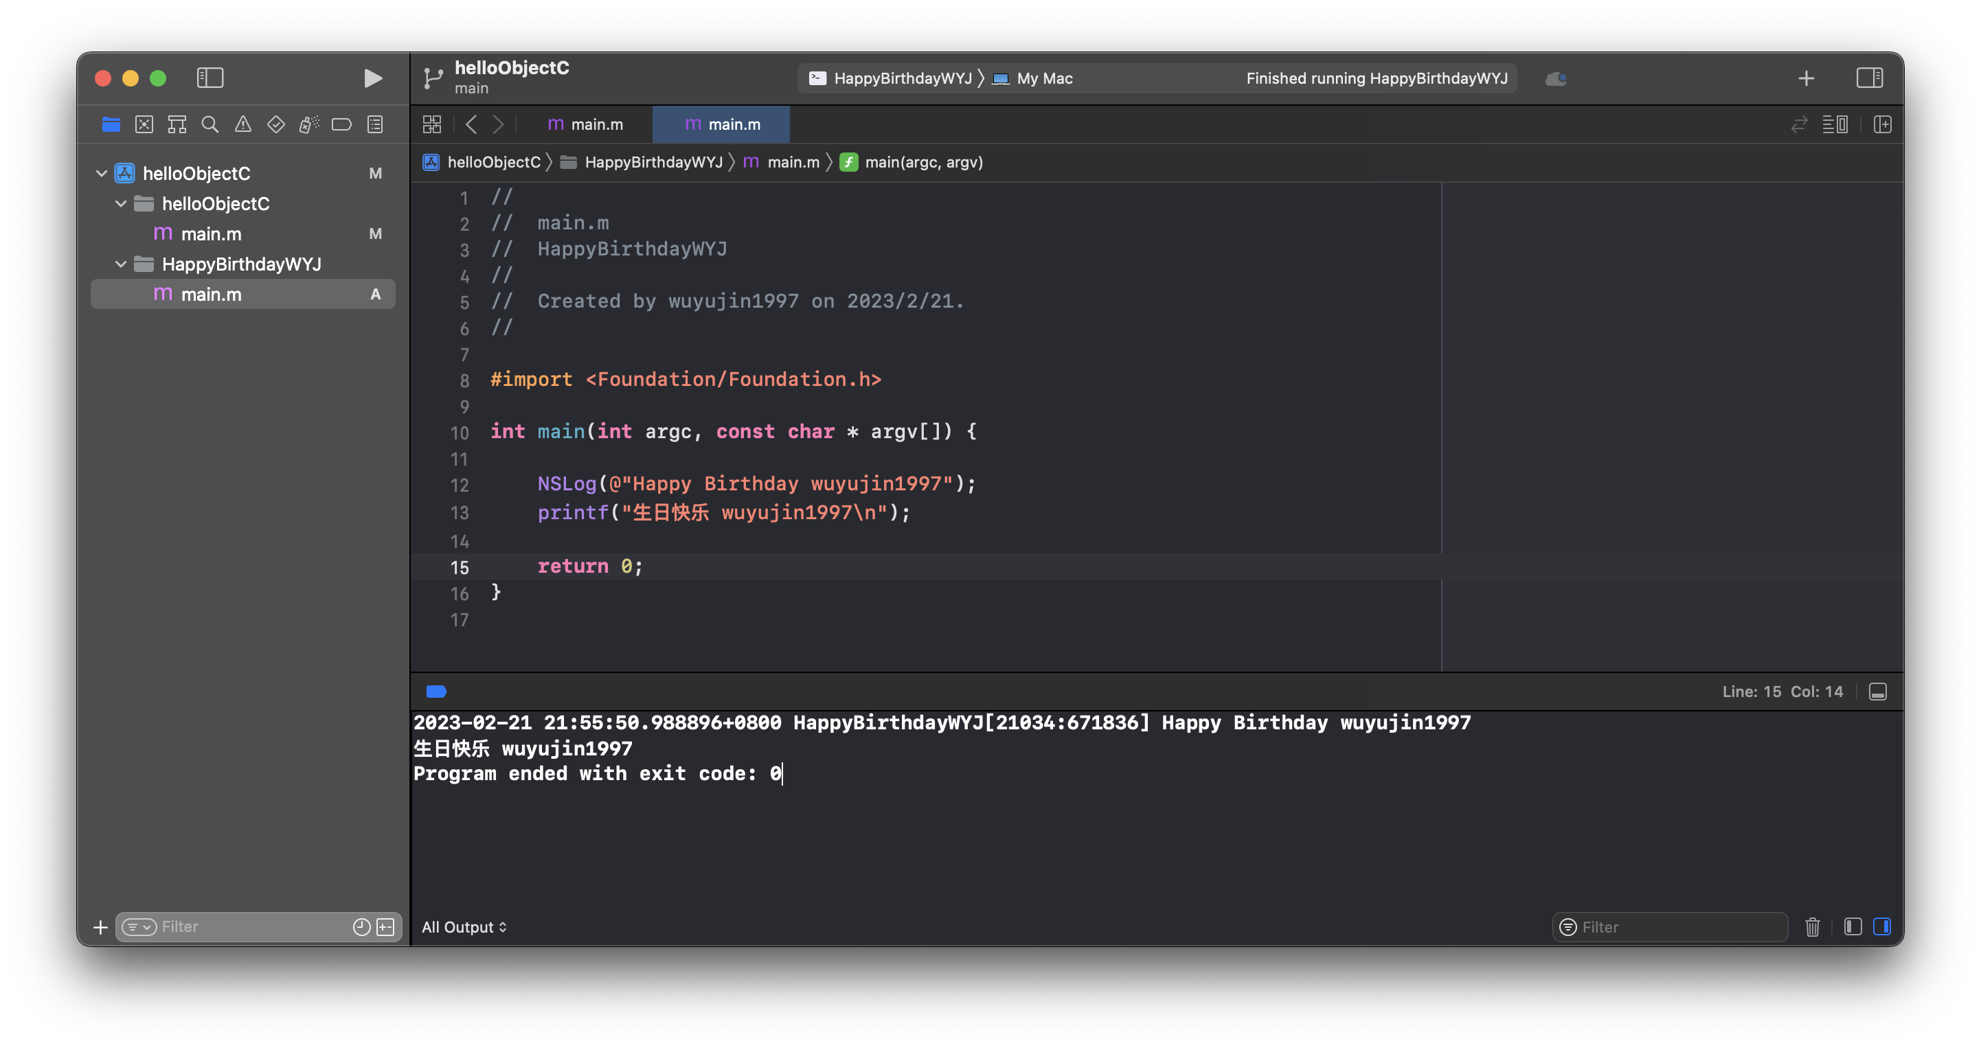Screen dimensions: 1981x1048
Task: Clear the console with the trash icon
Action: (1813, 926)
